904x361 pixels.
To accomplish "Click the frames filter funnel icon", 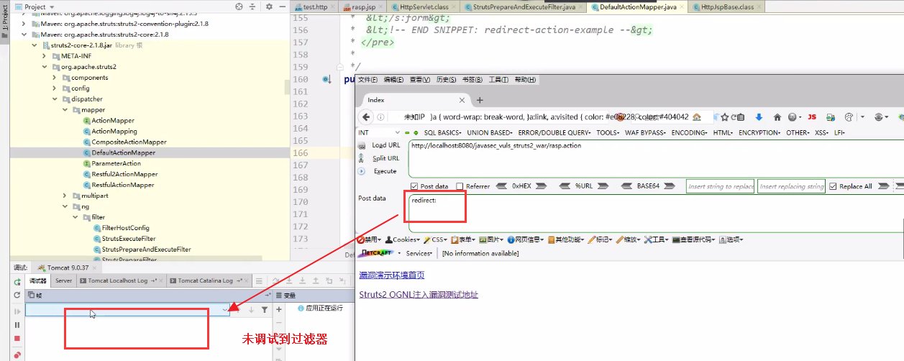I will pyautogui.click(x=265, y=310).
